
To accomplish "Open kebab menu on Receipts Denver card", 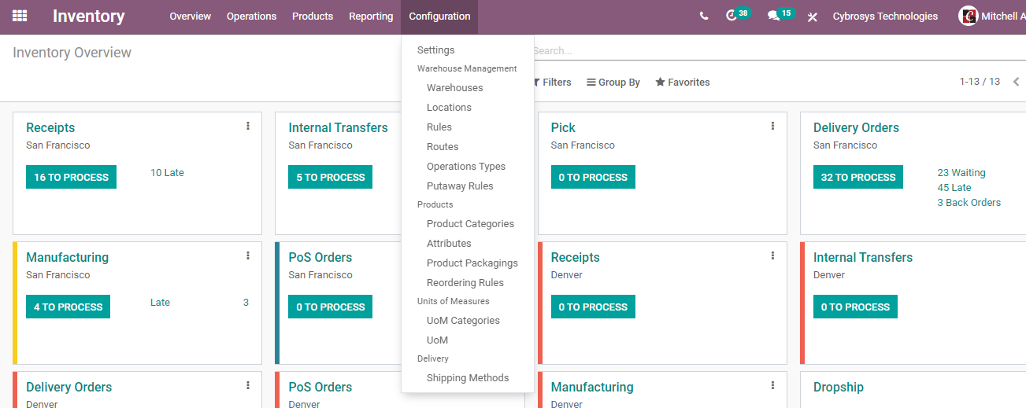I will pos(772,255).
